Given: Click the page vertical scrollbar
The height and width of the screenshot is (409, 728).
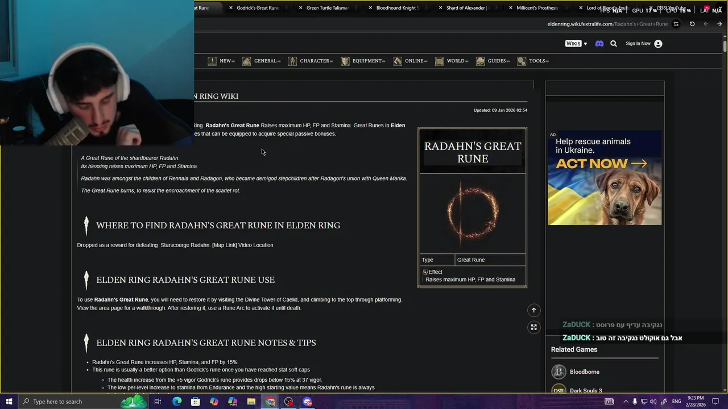Looking at the screenshot, I should click(x=725, y=47).
